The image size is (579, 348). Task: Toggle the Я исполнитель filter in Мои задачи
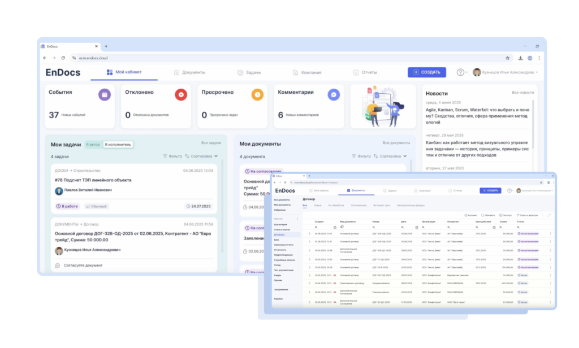coord(118,145)
